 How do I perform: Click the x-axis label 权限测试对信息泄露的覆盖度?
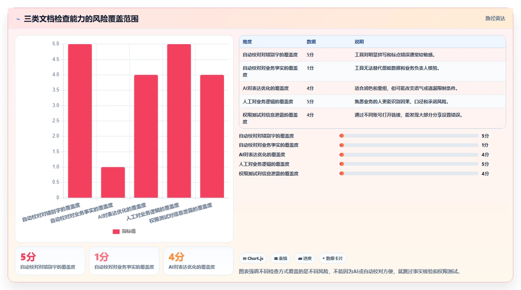click(181, 213)
